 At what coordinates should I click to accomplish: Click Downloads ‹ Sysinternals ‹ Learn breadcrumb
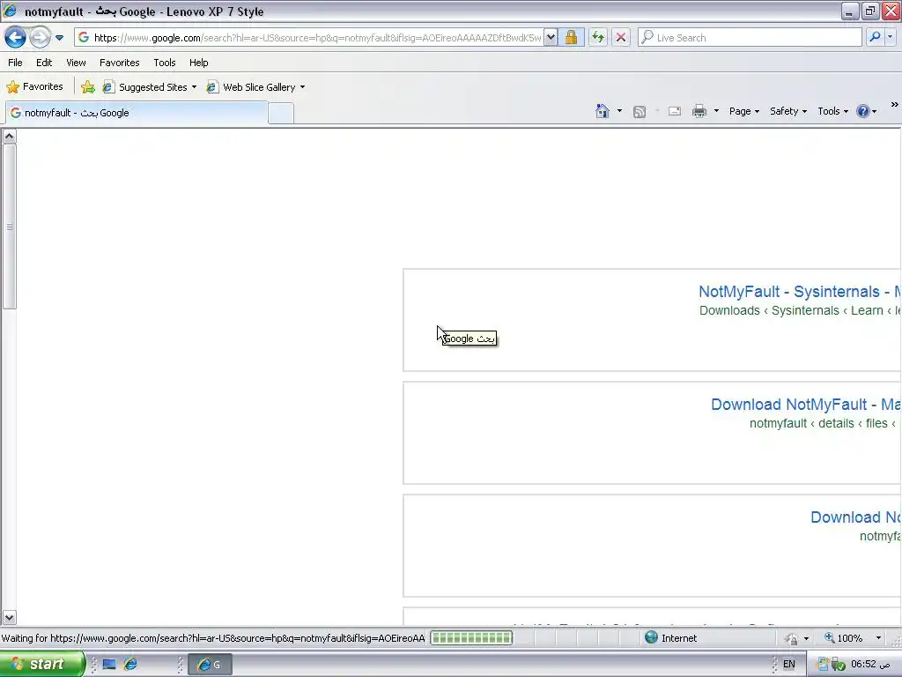800,311
